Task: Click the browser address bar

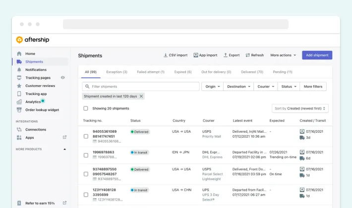Action: point(176,24)
